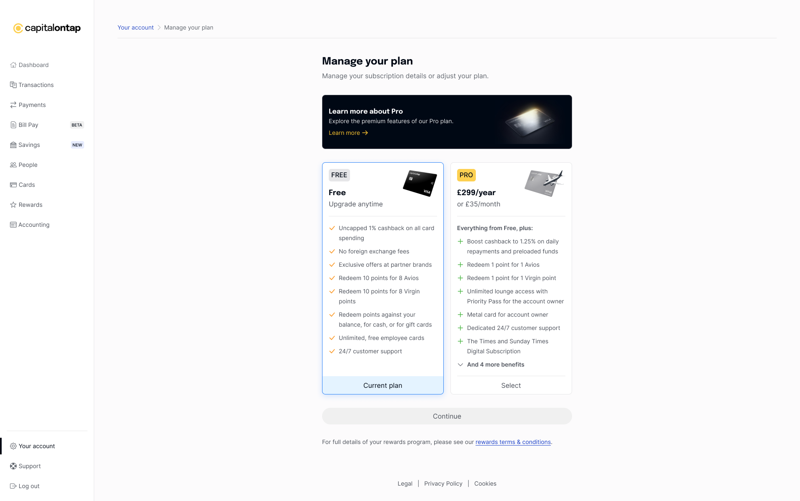Click 'Redeem 1 point for 1 Virgin point'
Image resolution: width=800 pixels, height=501 pixels.
point(511,278)
